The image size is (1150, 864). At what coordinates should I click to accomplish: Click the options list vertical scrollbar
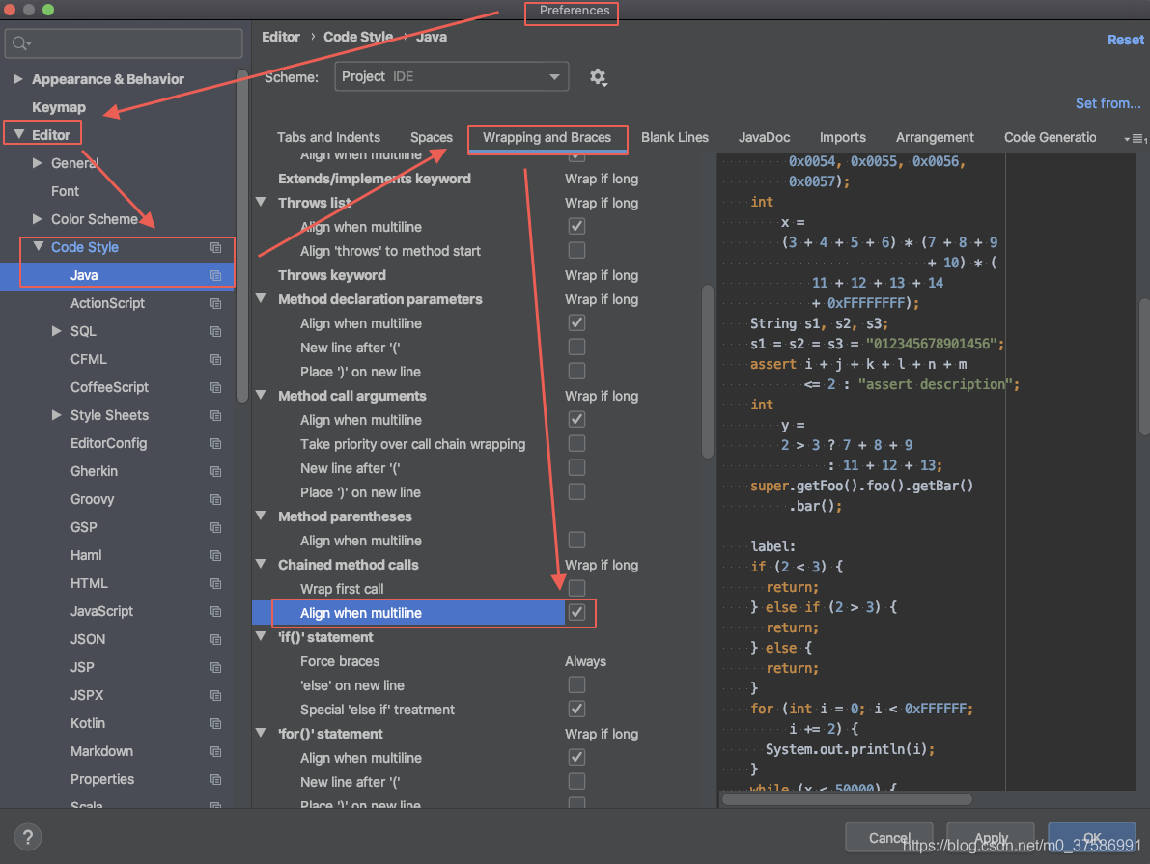coord(708,371)
